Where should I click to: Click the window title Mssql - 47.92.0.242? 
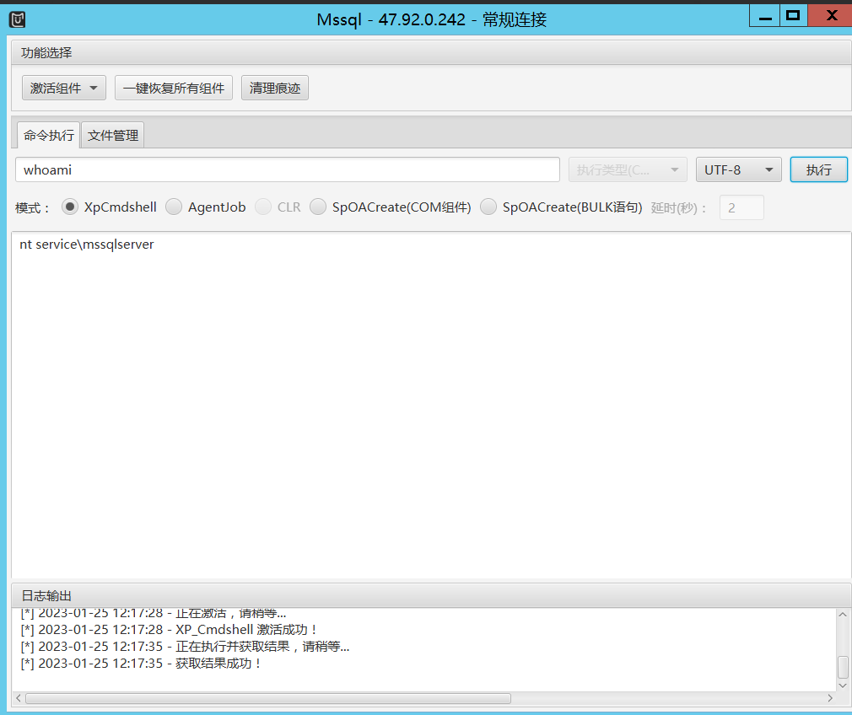tap(432, 19)
